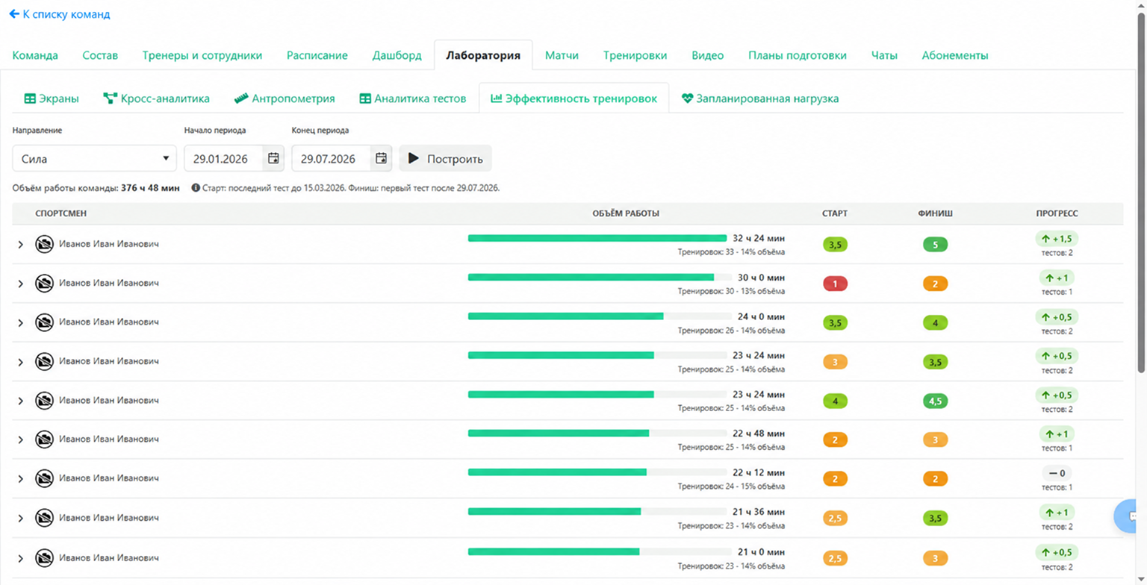
Task: Switch to the Антропометрия sub-tab
Action: point(285,98)
